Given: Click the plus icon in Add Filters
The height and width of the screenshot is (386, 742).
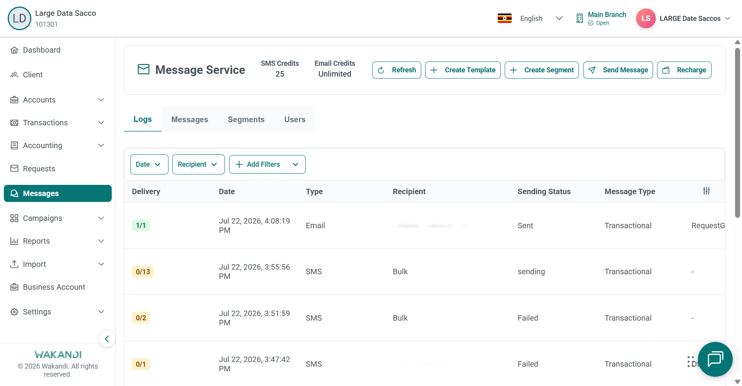Looking at the screenshot, I should pos(239,164).
